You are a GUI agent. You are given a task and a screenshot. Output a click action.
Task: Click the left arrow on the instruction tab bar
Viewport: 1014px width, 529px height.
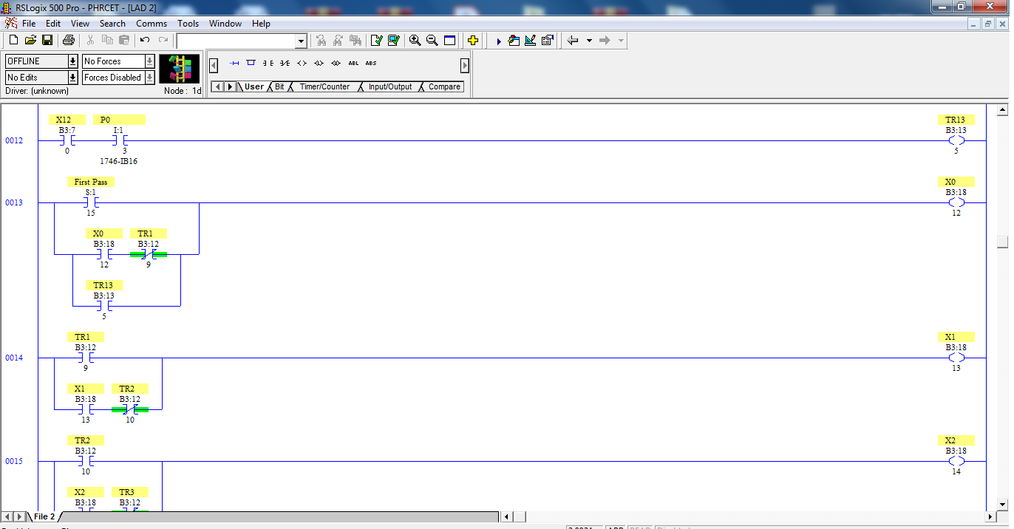coord(217,86)
